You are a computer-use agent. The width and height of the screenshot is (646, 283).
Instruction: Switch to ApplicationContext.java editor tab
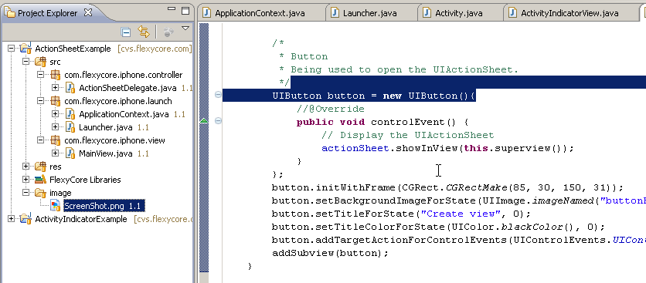tap(260, 13)
